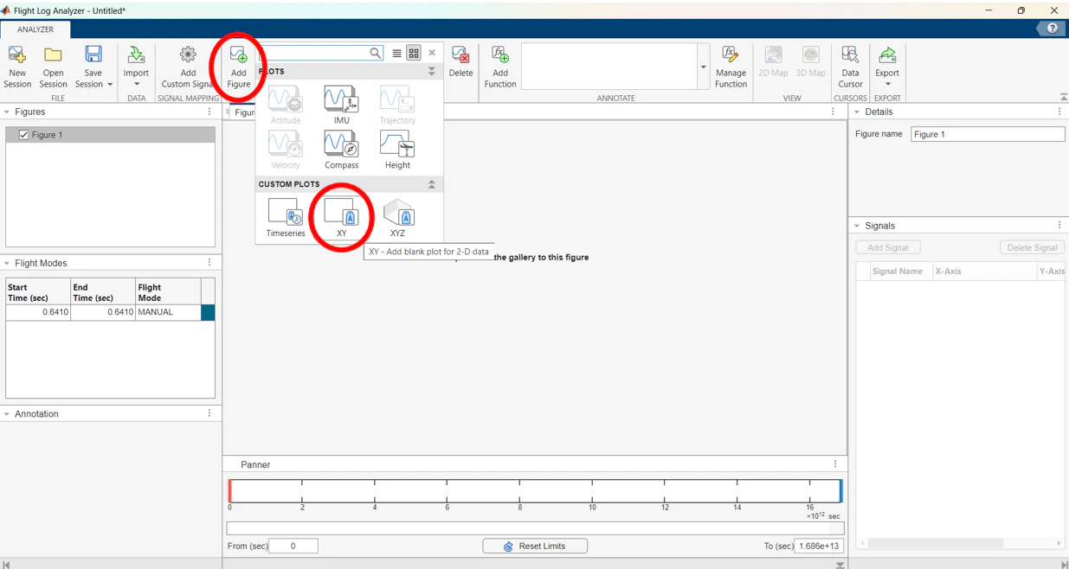
Task: Click Add Function in Annotate section
Action: click(x=500, y=67)
